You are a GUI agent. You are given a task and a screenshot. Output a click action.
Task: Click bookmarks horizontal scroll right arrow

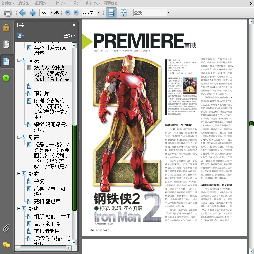tap(69, 248)
